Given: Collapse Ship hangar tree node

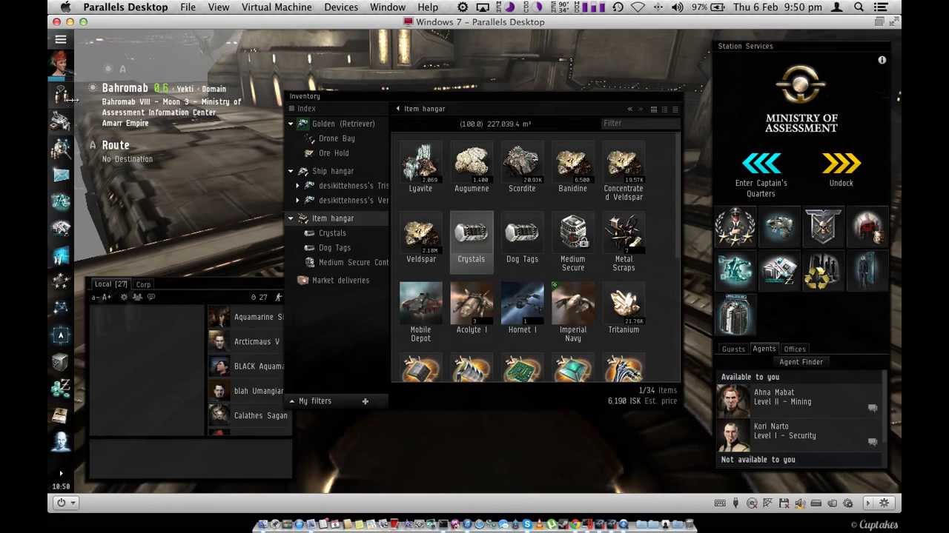Looking at the screenshot, I should coord(291,171).
